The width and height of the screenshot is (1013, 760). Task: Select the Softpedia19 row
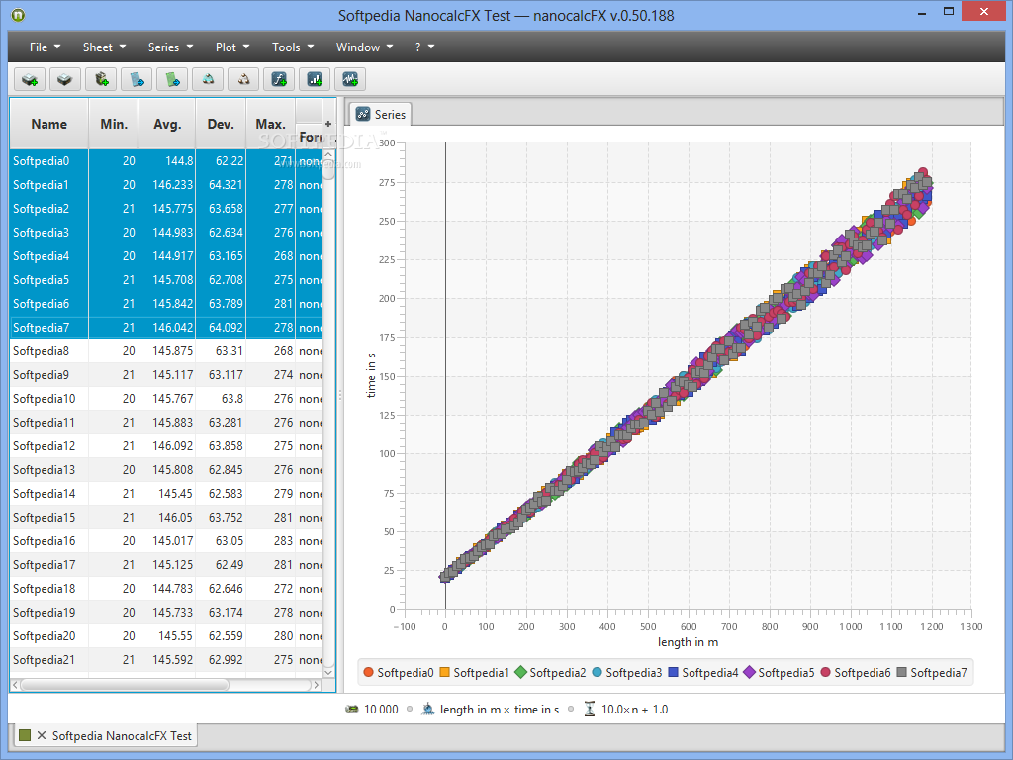[x=166, y=612]
